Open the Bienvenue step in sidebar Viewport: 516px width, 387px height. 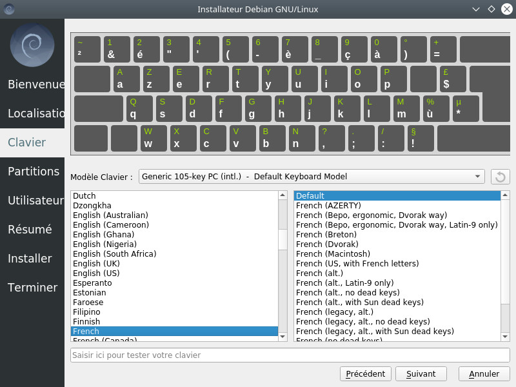(x=36, y=84)
